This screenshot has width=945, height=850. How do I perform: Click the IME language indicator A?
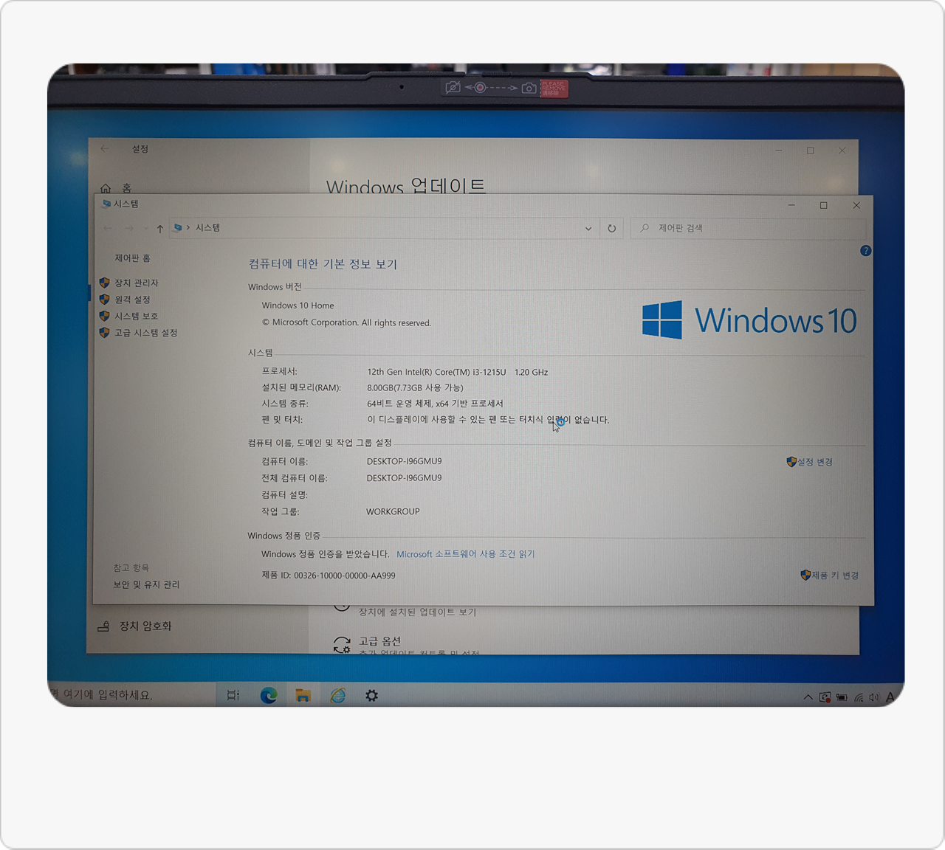[x=890, y=697]
